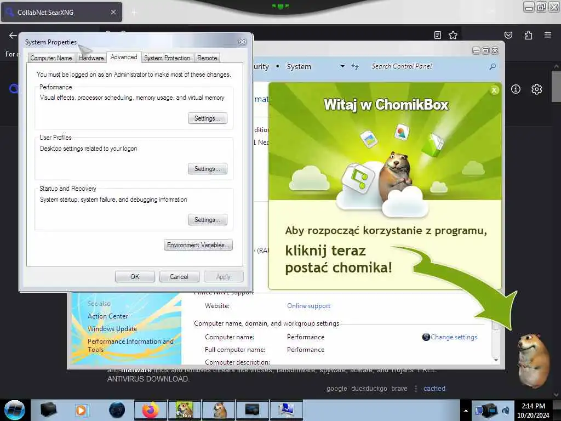561x421 pixels.
Task: Switch to the Remote tab
Action: [x=207, y=58]
